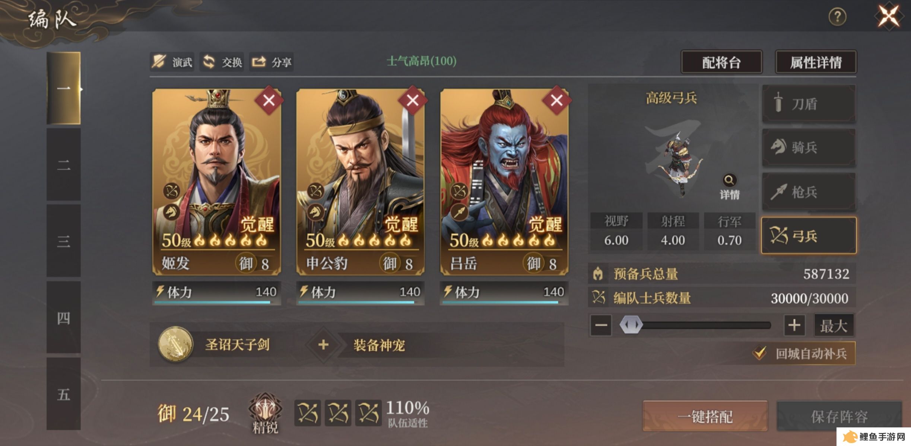Click the 一键搭配 button
Viewport: 911px width, 446px height.
(705, 416)
